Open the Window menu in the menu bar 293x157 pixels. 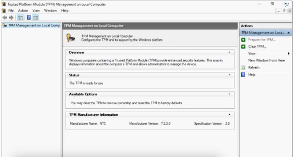click(x=51, y=11)
